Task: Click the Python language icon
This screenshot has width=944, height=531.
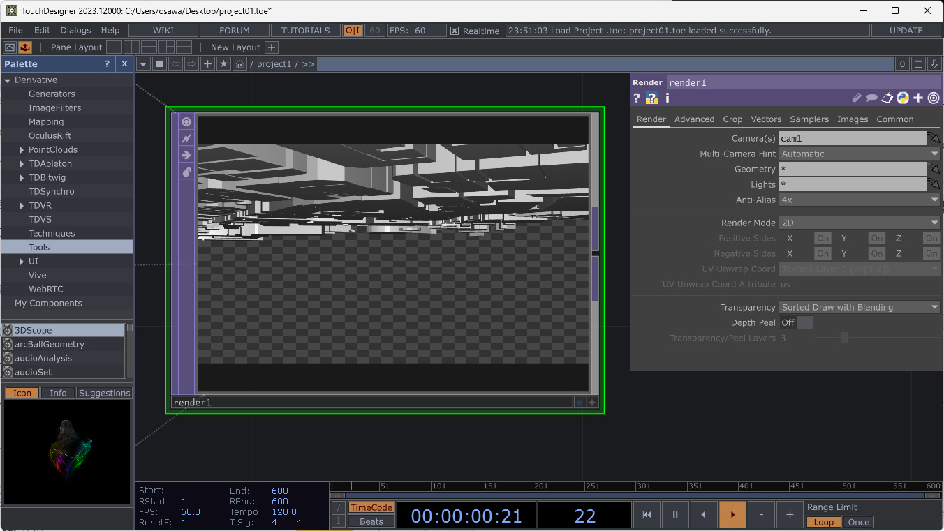Action: (x=903, y=98)
